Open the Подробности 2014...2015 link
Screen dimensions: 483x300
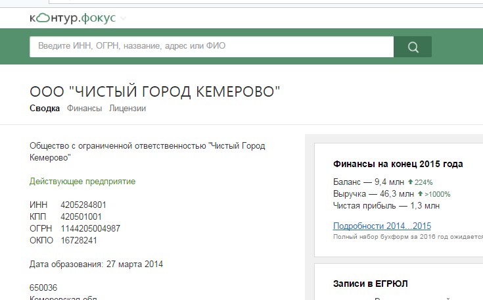(382, 226)
